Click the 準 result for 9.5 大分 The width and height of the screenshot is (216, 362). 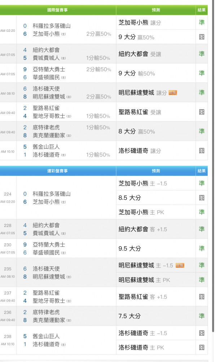(202, 248)
